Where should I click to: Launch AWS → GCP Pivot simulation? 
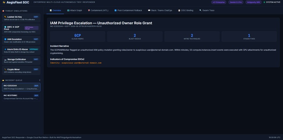tap(21, 29)
